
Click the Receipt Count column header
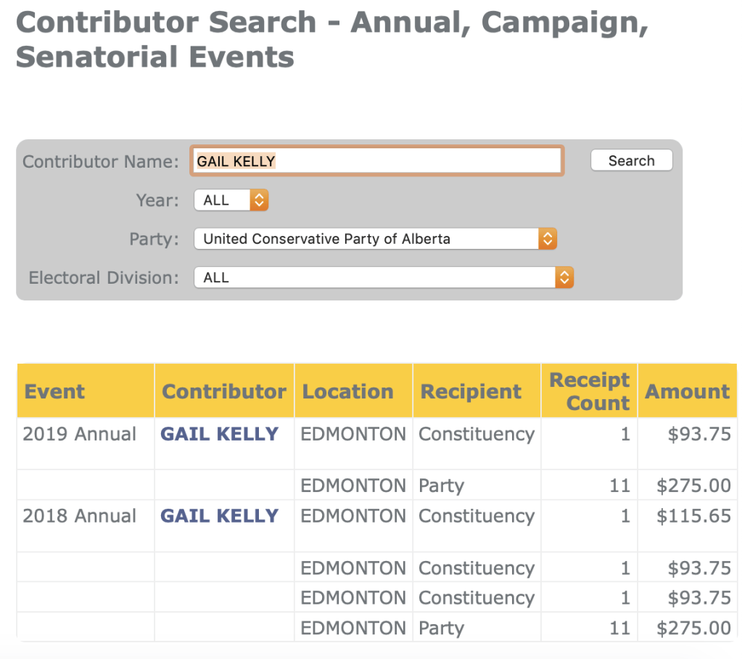[589, 392]
